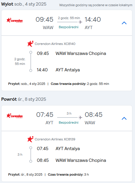Select Corendon Airlines XC8139 flight number text
Viewport: 135px width, 183px height.
pos(55,139)
